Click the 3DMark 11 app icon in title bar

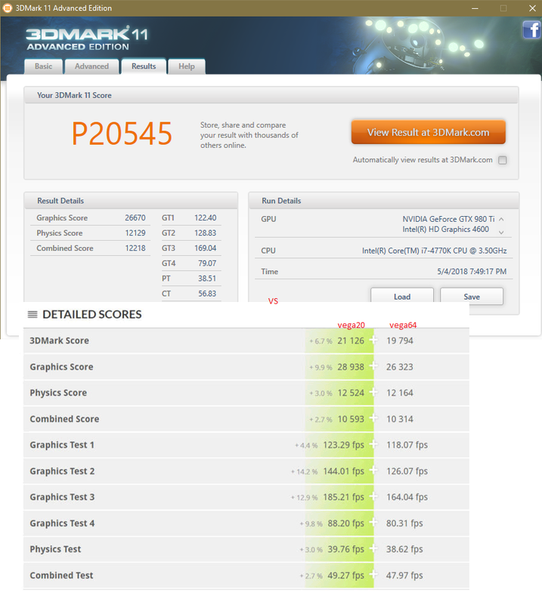tap(8, 8)
